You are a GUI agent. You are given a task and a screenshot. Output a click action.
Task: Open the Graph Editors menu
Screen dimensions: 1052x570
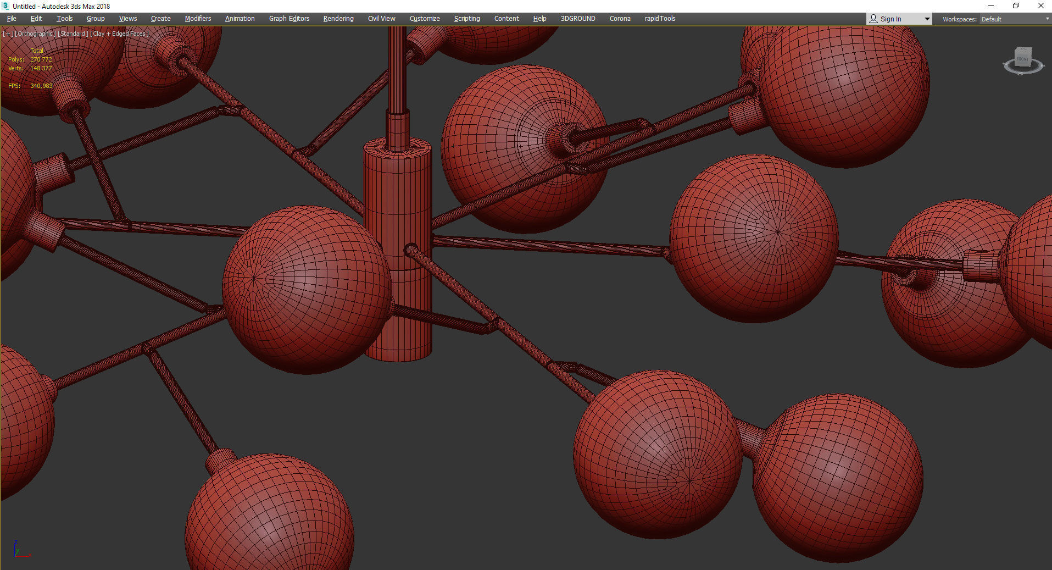pos(289,19)
